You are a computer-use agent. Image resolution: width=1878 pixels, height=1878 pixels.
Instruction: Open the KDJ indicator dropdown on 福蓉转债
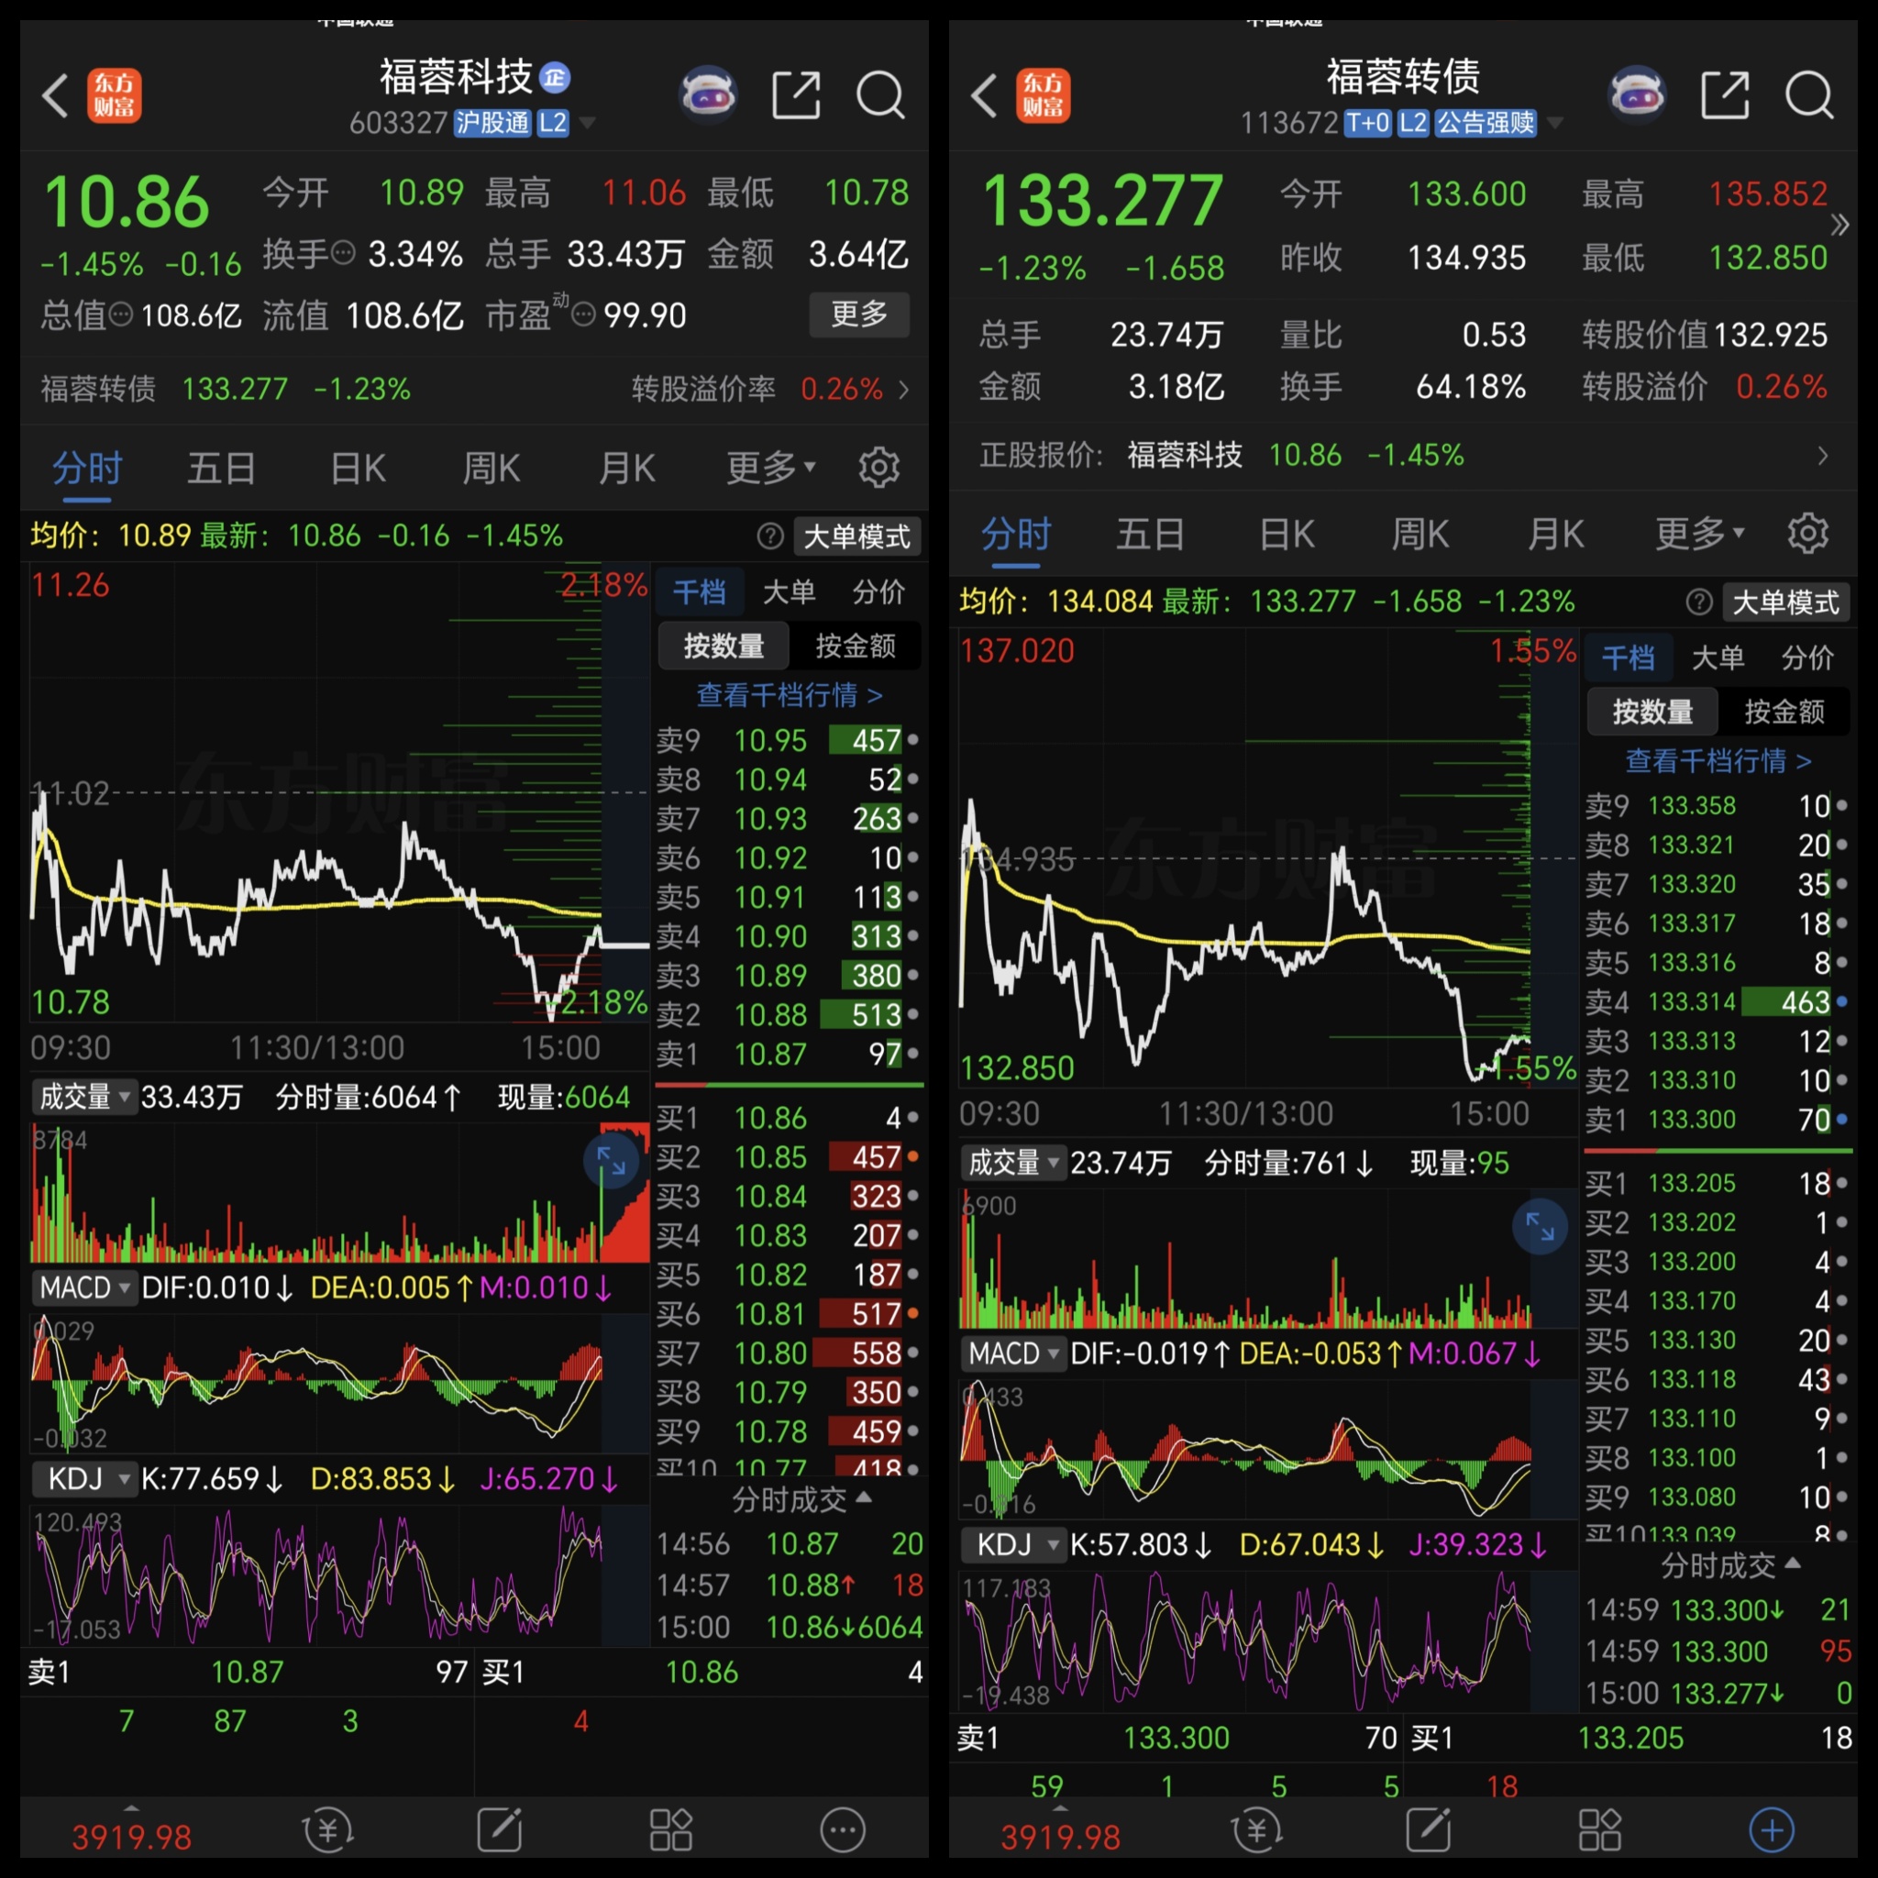click(1013, 1544)
